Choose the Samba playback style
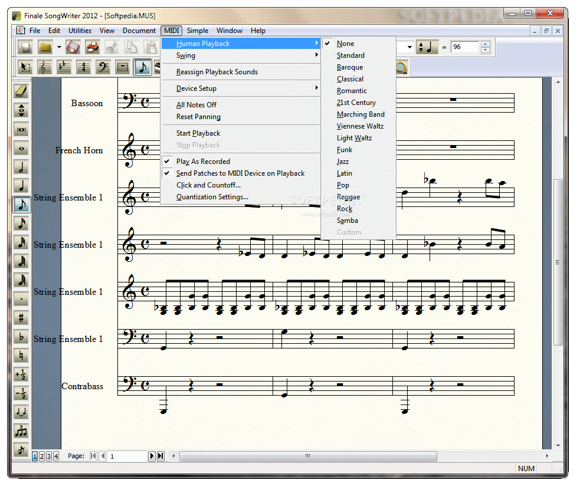Image resolution: width=580 pixels, height=490 pixels. tap(358, 221)
